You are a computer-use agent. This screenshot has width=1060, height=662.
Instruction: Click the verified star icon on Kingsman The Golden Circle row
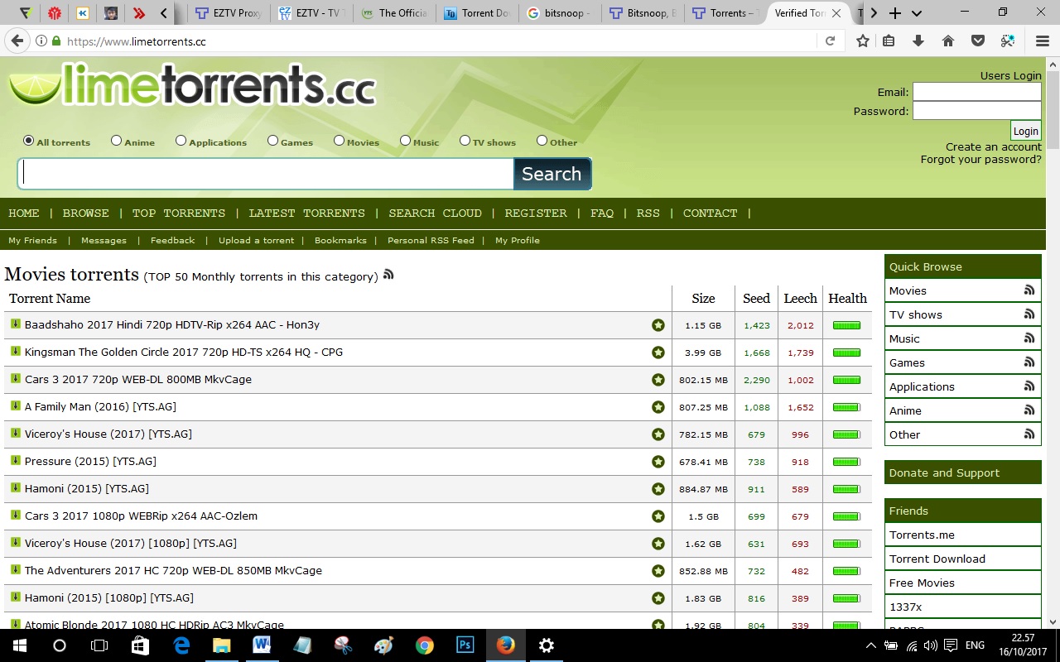click(x=658, y=353)
